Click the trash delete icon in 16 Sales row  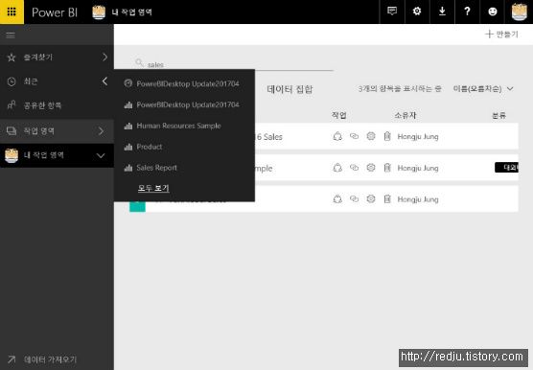point(387,136)
